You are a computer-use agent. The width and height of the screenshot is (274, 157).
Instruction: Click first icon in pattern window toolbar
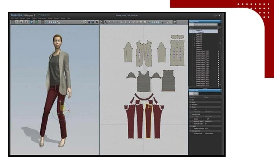click(102, 22)
